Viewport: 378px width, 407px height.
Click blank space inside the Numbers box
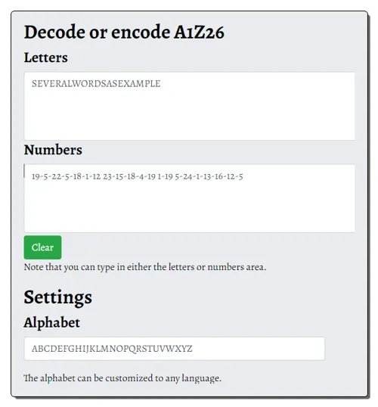(x=189, y=207)
